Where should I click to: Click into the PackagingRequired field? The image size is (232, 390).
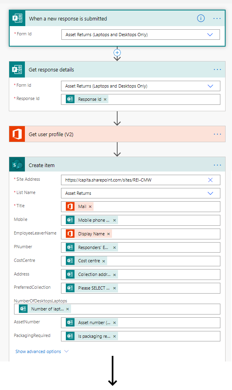click(140, 336)
